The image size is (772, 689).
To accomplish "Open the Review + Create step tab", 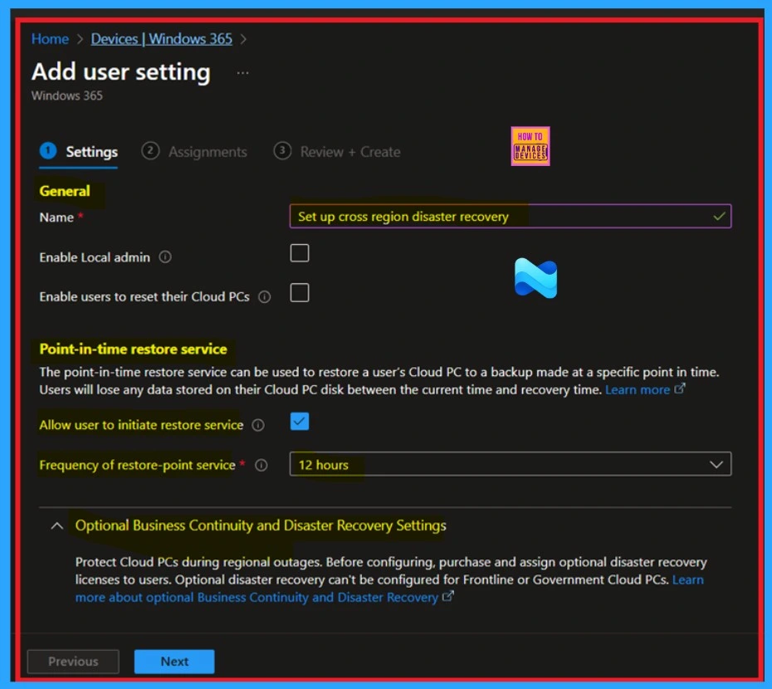I will pos(337,152).
